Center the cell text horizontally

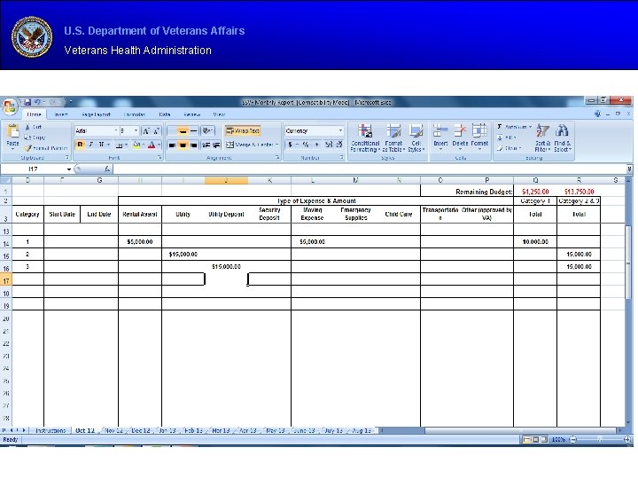click(183, 145)
